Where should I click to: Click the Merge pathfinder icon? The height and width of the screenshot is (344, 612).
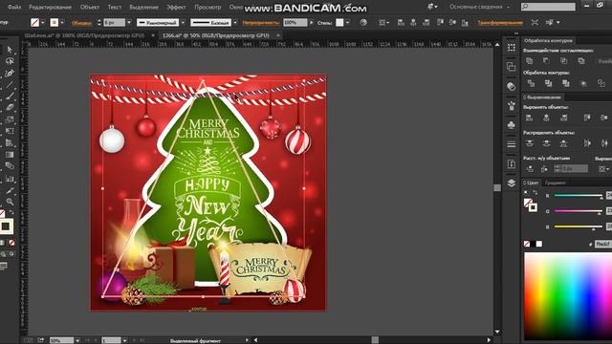click(x=565, y=83)
